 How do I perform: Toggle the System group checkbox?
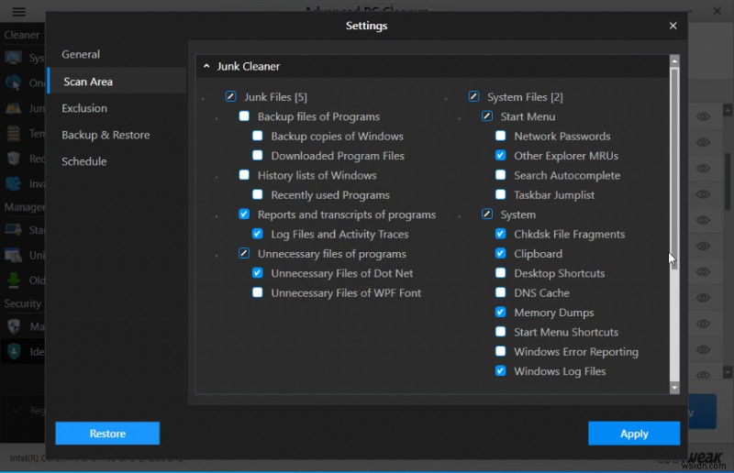[x=487, y=214]
